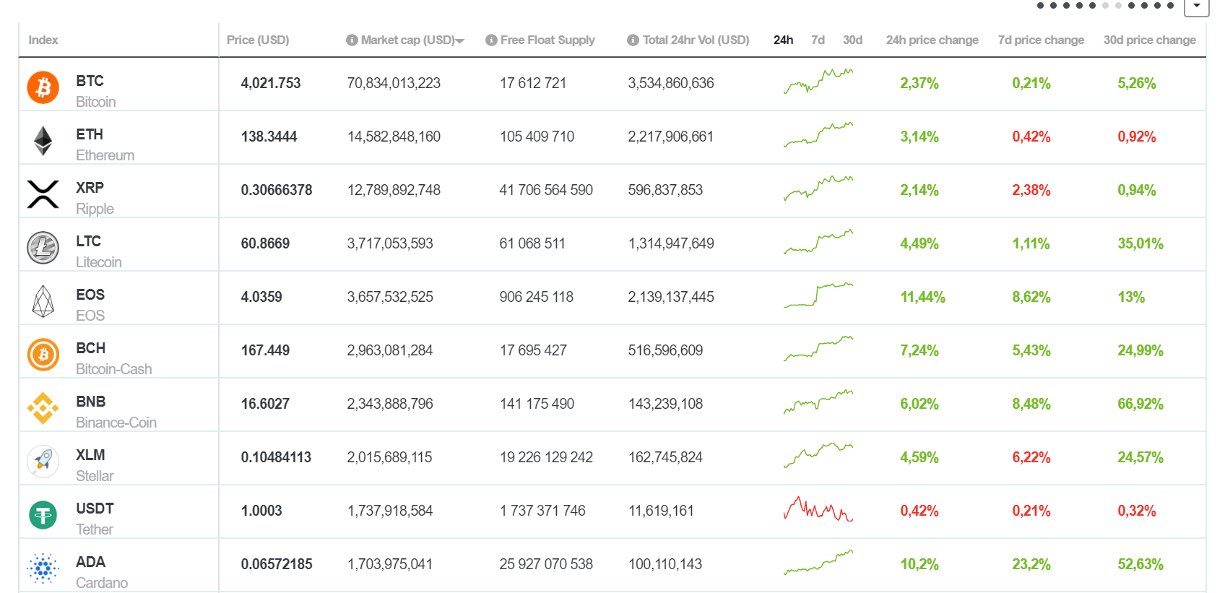Sort by Market cap (USD) dropdown arrow
This screenshot has width=1225, height=593.
pyautogui.click(x=460, y=41)
